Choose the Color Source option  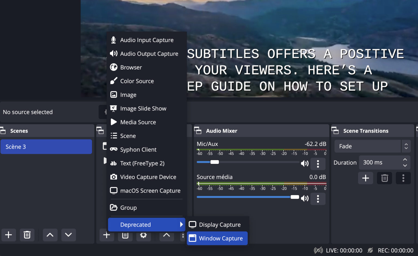click(137, 81)
